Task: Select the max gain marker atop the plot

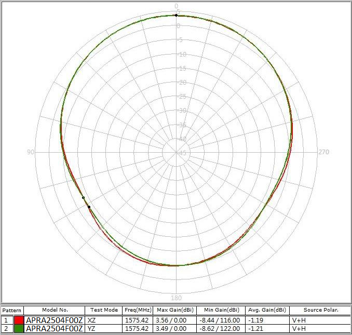Action: [176, 16]
